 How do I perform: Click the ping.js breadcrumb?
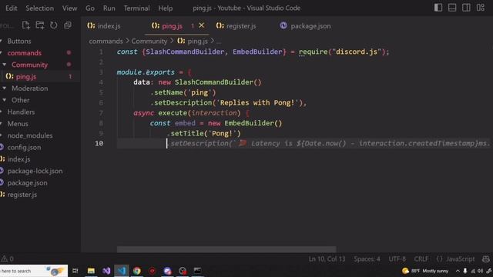point(193,41)
